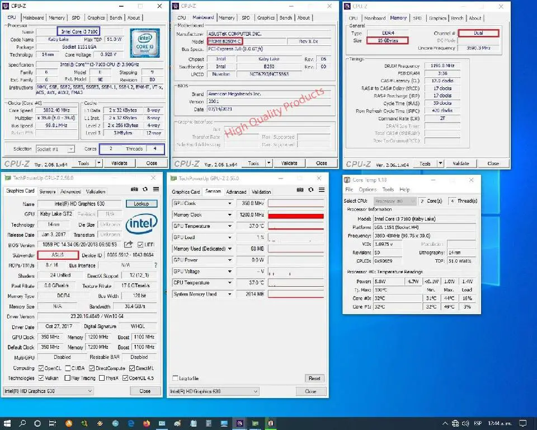This screenshot has width=537, height=430.
Task: Expand the Memory Clock sensor dropdown
Action: 230,214
